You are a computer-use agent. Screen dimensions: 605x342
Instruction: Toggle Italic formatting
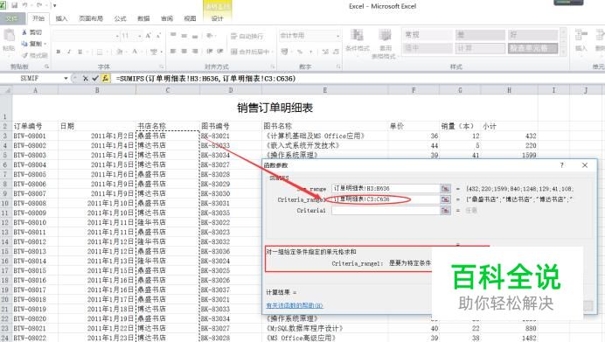[x=69, y=52]
